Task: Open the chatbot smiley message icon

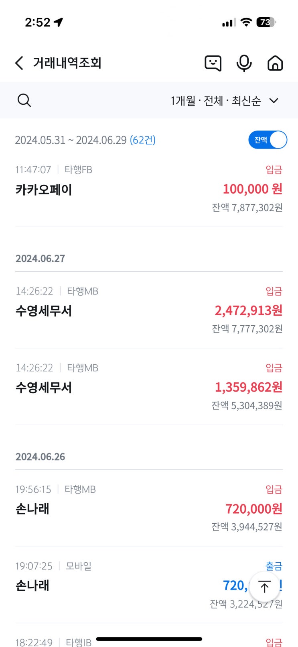Action: coord(213,63)
